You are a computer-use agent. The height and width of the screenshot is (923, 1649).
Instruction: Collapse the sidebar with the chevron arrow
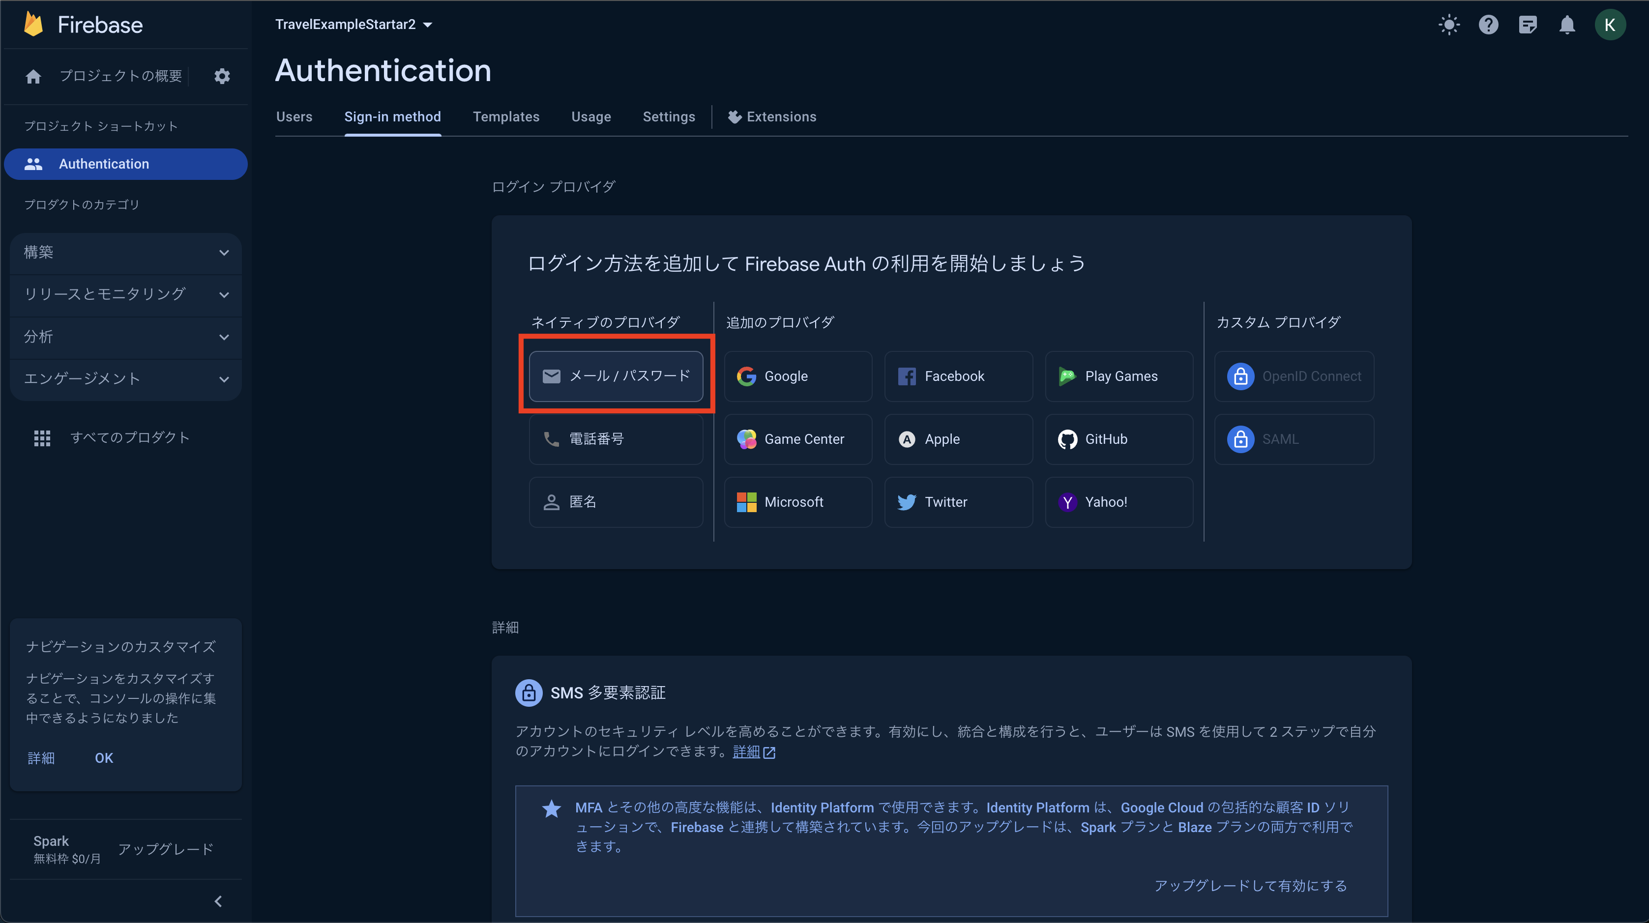tap(218, 901)
